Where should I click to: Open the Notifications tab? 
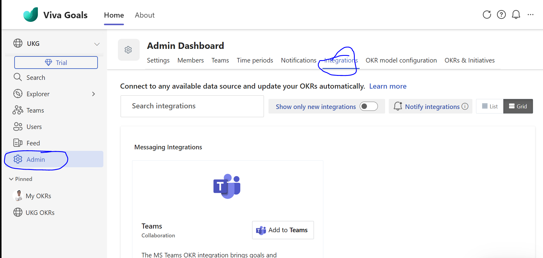299,60
